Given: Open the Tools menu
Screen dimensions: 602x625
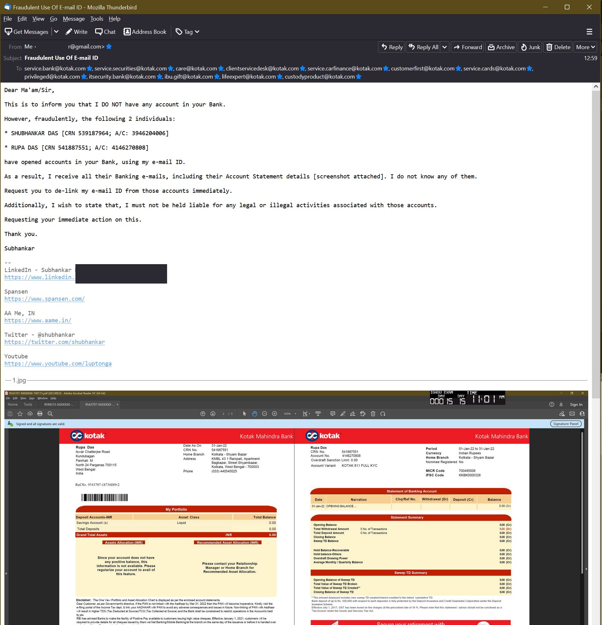Looking at the screenshot, I should pos(97,19).
